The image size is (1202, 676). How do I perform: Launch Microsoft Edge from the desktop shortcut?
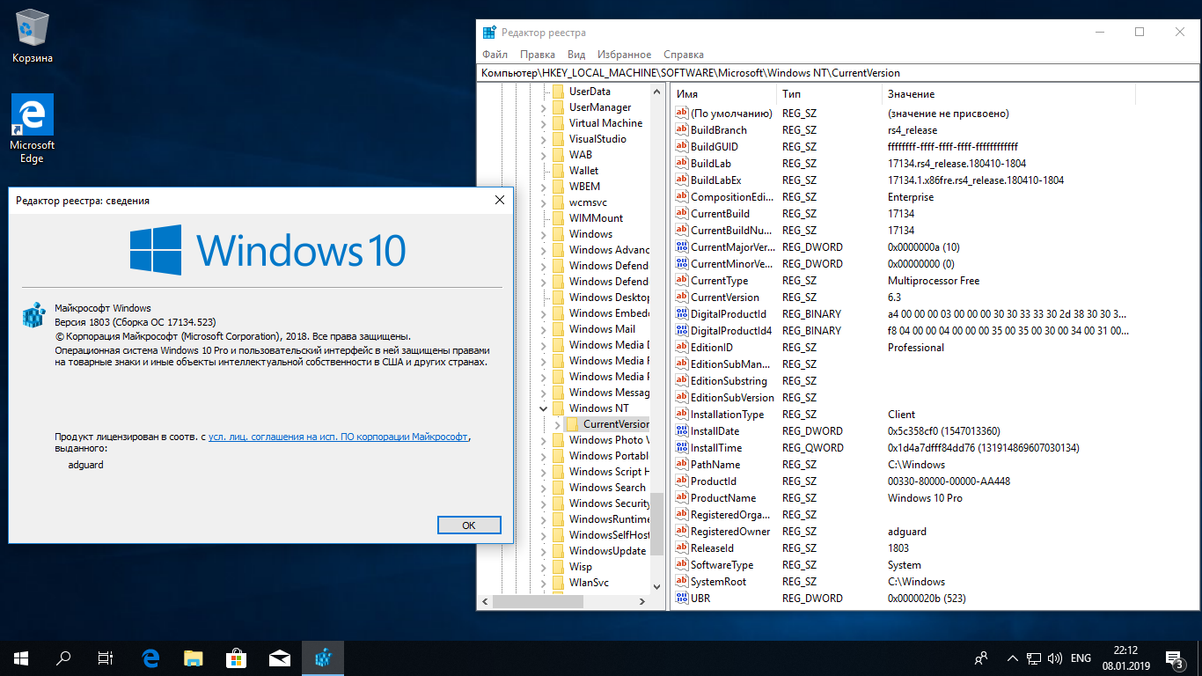pos(33,129)
